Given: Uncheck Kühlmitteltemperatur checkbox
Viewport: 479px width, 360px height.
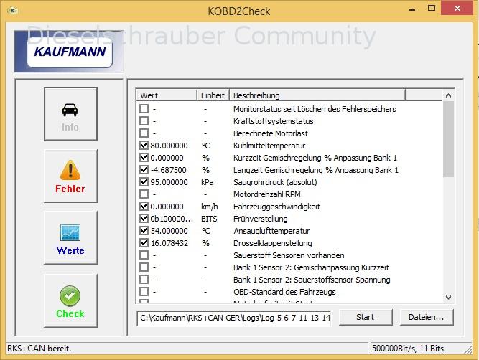Looking at the screenshot, I should tap(144, 146).
